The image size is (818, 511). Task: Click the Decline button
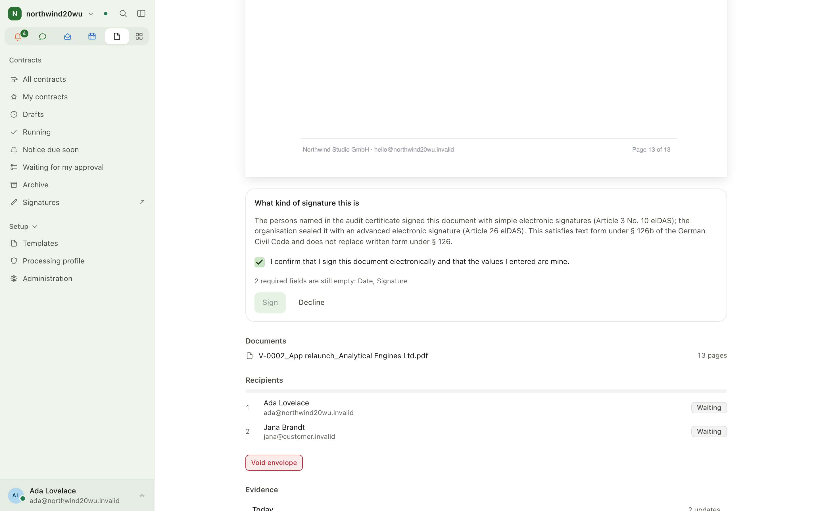311,302
